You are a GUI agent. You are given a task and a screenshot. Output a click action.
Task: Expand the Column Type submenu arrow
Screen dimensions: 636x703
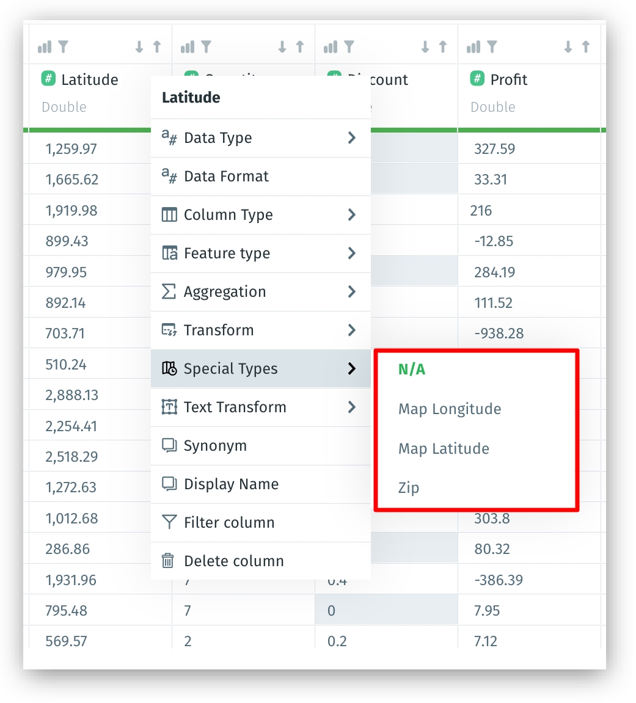click(351, 215)
